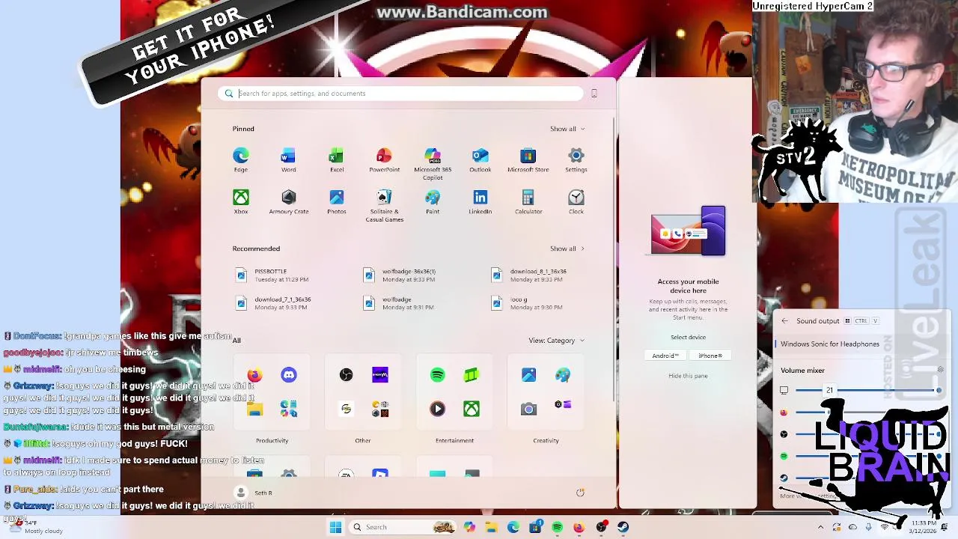The width and height of the screenshot is (958, 539).
Task: Open the Microsoft Store pinned app
Action: 528,159
